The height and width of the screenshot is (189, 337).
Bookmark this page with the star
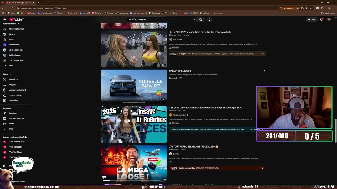point(311,8)
